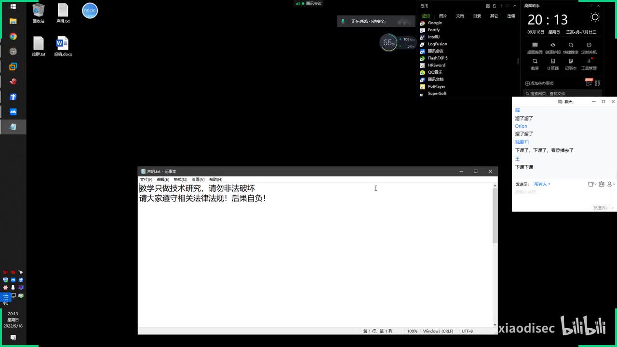Click the 定时关机 scheduled shutdown icon
This screenshot has width=617, height=347.
point(589,48)
